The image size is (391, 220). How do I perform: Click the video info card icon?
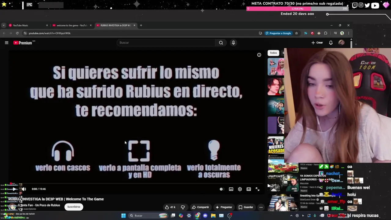coord(259,55)
